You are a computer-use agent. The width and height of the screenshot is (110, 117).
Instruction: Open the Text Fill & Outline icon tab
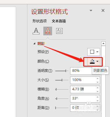(x=36, y=31)
